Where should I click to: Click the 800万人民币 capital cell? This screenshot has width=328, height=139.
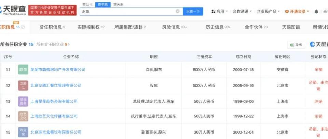204,70
